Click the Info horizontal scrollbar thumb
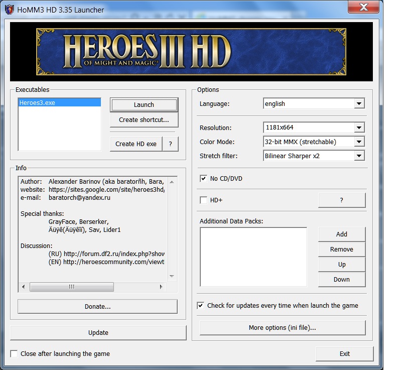This screenshot has width=411, height=370. [72, 287]
